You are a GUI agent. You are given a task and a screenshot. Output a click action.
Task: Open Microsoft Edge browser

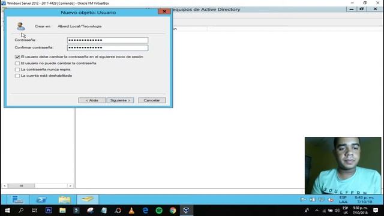[x=145, y=211]
